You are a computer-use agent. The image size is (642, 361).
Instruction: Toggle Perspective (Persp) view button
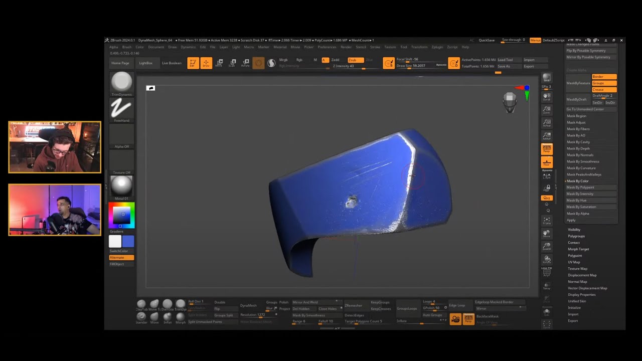pos(547,149)
